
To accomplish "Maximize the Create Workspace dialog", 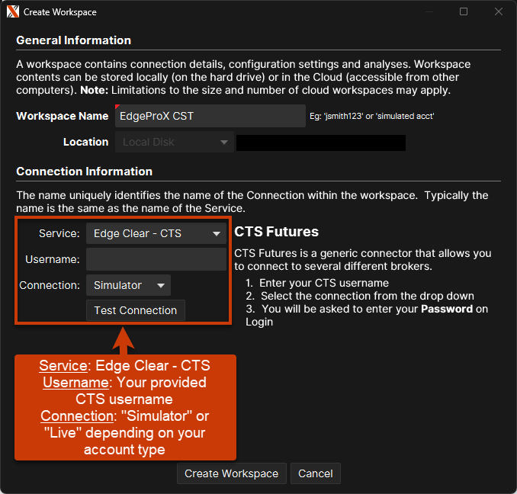I will [x=464, y=12].
